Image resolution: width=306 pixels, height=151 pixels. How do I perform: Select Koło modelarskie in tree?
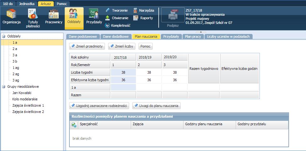[25, 99]
